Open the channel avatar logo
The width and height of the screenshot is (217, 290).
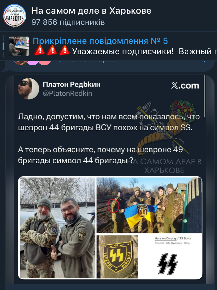[14, 16]
